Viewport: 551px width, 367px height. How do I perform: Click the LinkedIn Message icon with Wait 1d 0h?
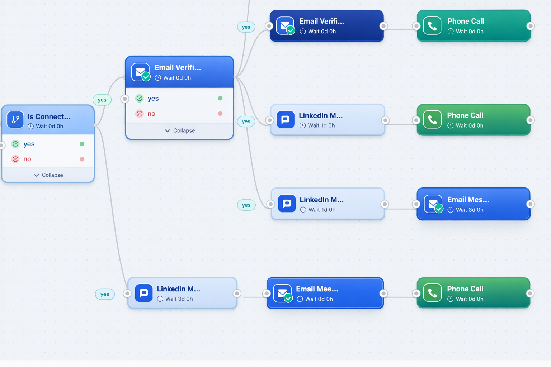point(286,120)
